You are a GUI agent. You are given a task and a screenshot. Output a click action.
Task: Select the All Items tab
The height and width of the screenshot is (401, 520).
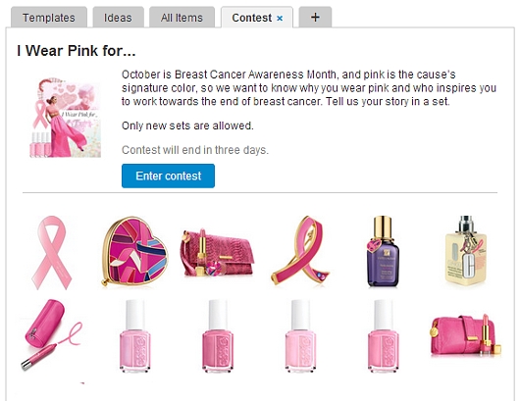tap(182, 18)
